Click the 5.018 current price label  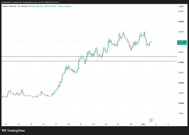(182, 43)
